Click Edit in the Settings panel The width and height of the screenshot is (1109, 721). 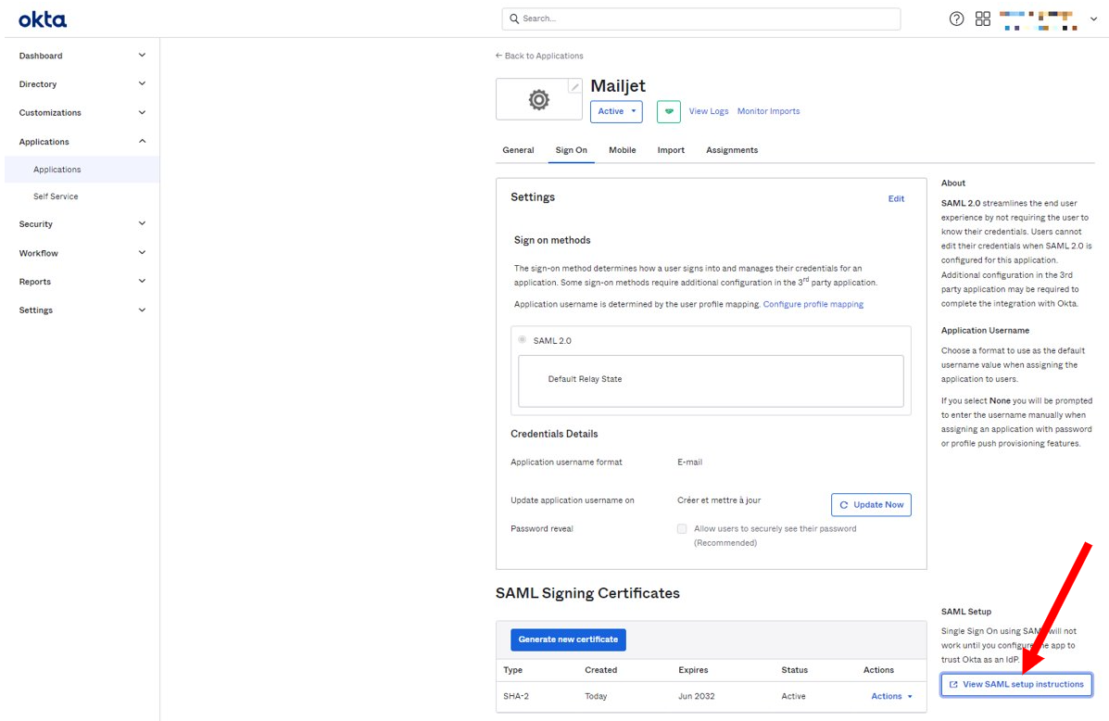[x=896, y=199]
